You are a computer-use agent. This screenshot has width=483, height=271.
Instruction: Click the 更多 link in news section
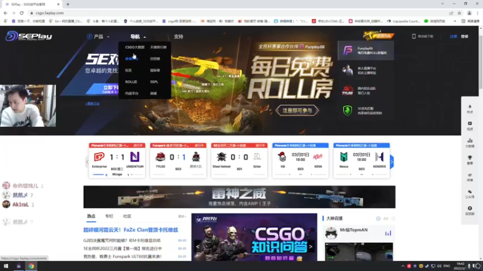click(182, 217)
